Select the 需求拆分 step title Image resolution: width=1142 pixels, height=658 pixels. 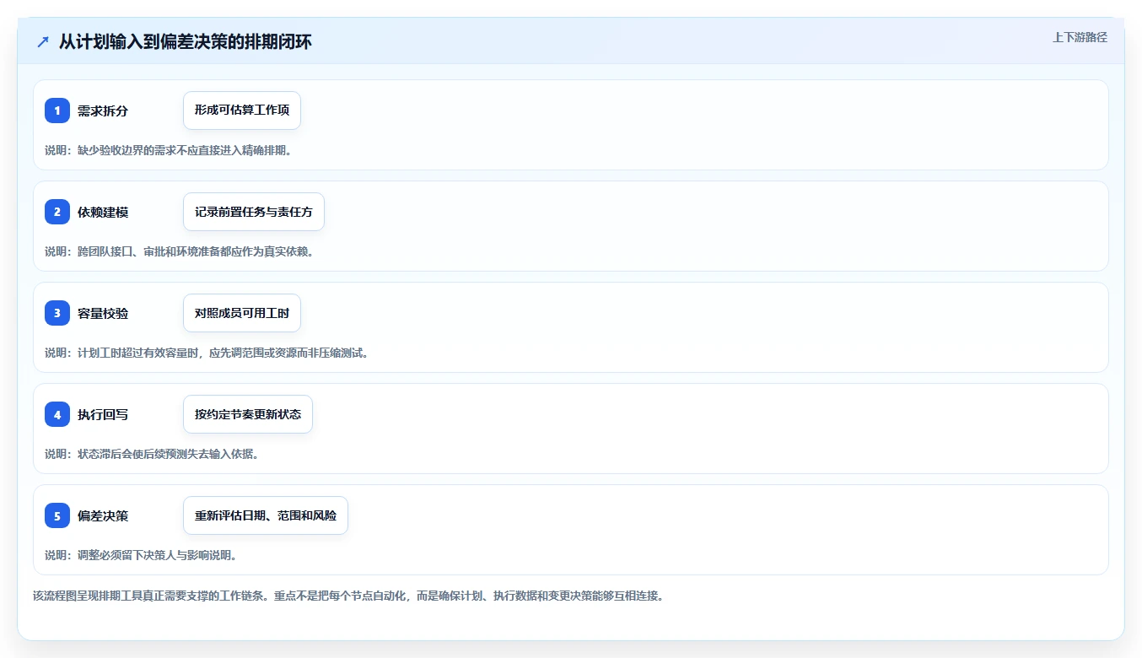click(103, 111)
